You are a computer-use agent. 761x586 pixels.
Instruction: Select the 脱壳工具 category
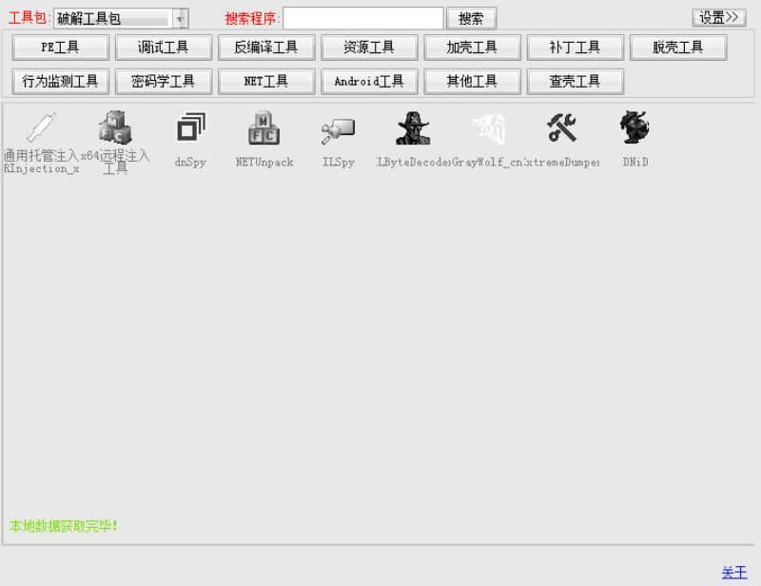(x=677, y=48)
